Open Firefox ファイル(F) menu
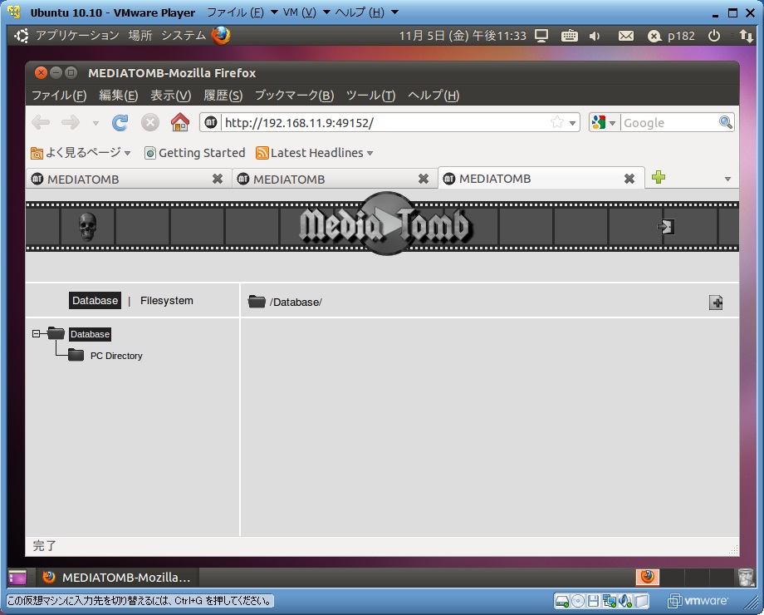The height and width of the screenshot is (615, 764). coord(59,95)
